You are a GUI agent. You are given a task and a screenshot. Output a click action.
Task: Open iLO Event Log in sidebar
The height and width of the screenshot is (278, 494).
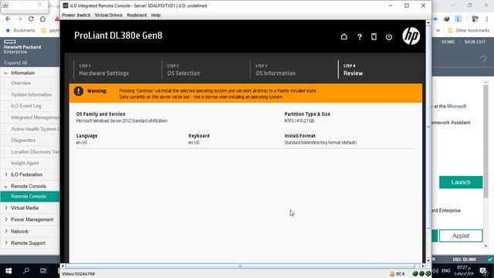click(x=25, y=106)
